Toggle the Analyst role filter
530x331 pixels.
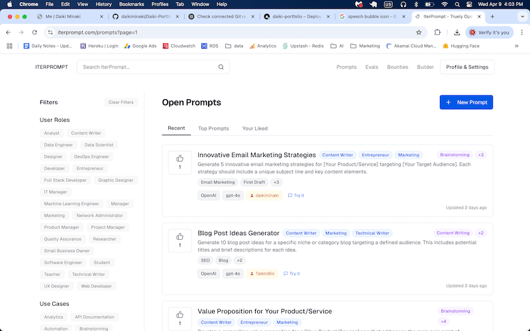coord(52,133)
